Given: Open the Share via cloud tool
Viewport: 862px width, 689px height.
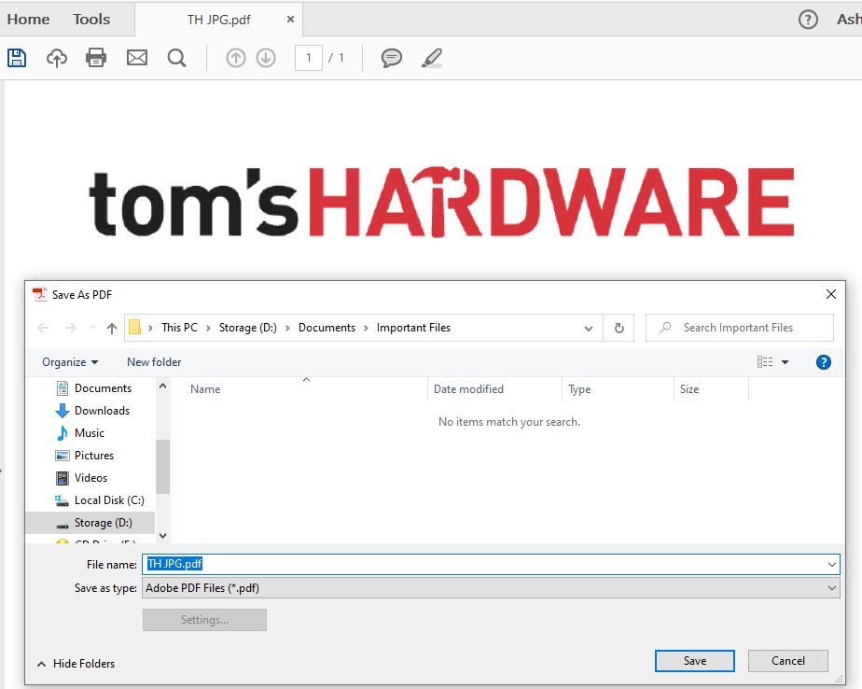Looking at the screenshot, I should [56, 57].
